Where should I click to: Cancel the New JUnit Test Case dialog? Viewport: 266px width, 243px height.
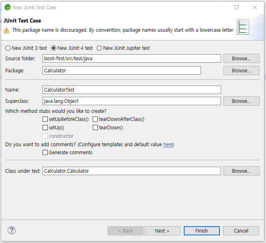tap(241, 231)
